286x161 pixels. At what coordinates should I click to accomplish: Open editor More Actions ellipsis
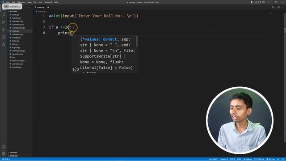coord(283,7)
